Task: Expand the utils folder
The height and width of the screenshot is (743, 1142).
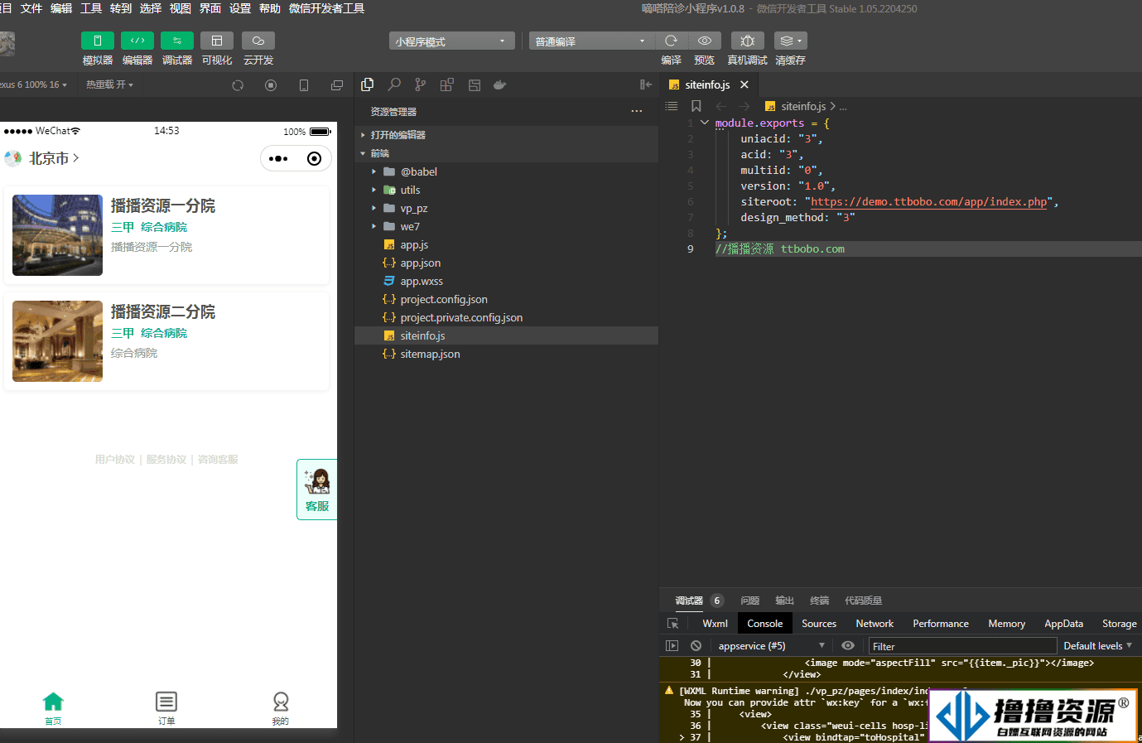Action: point(507,190)
